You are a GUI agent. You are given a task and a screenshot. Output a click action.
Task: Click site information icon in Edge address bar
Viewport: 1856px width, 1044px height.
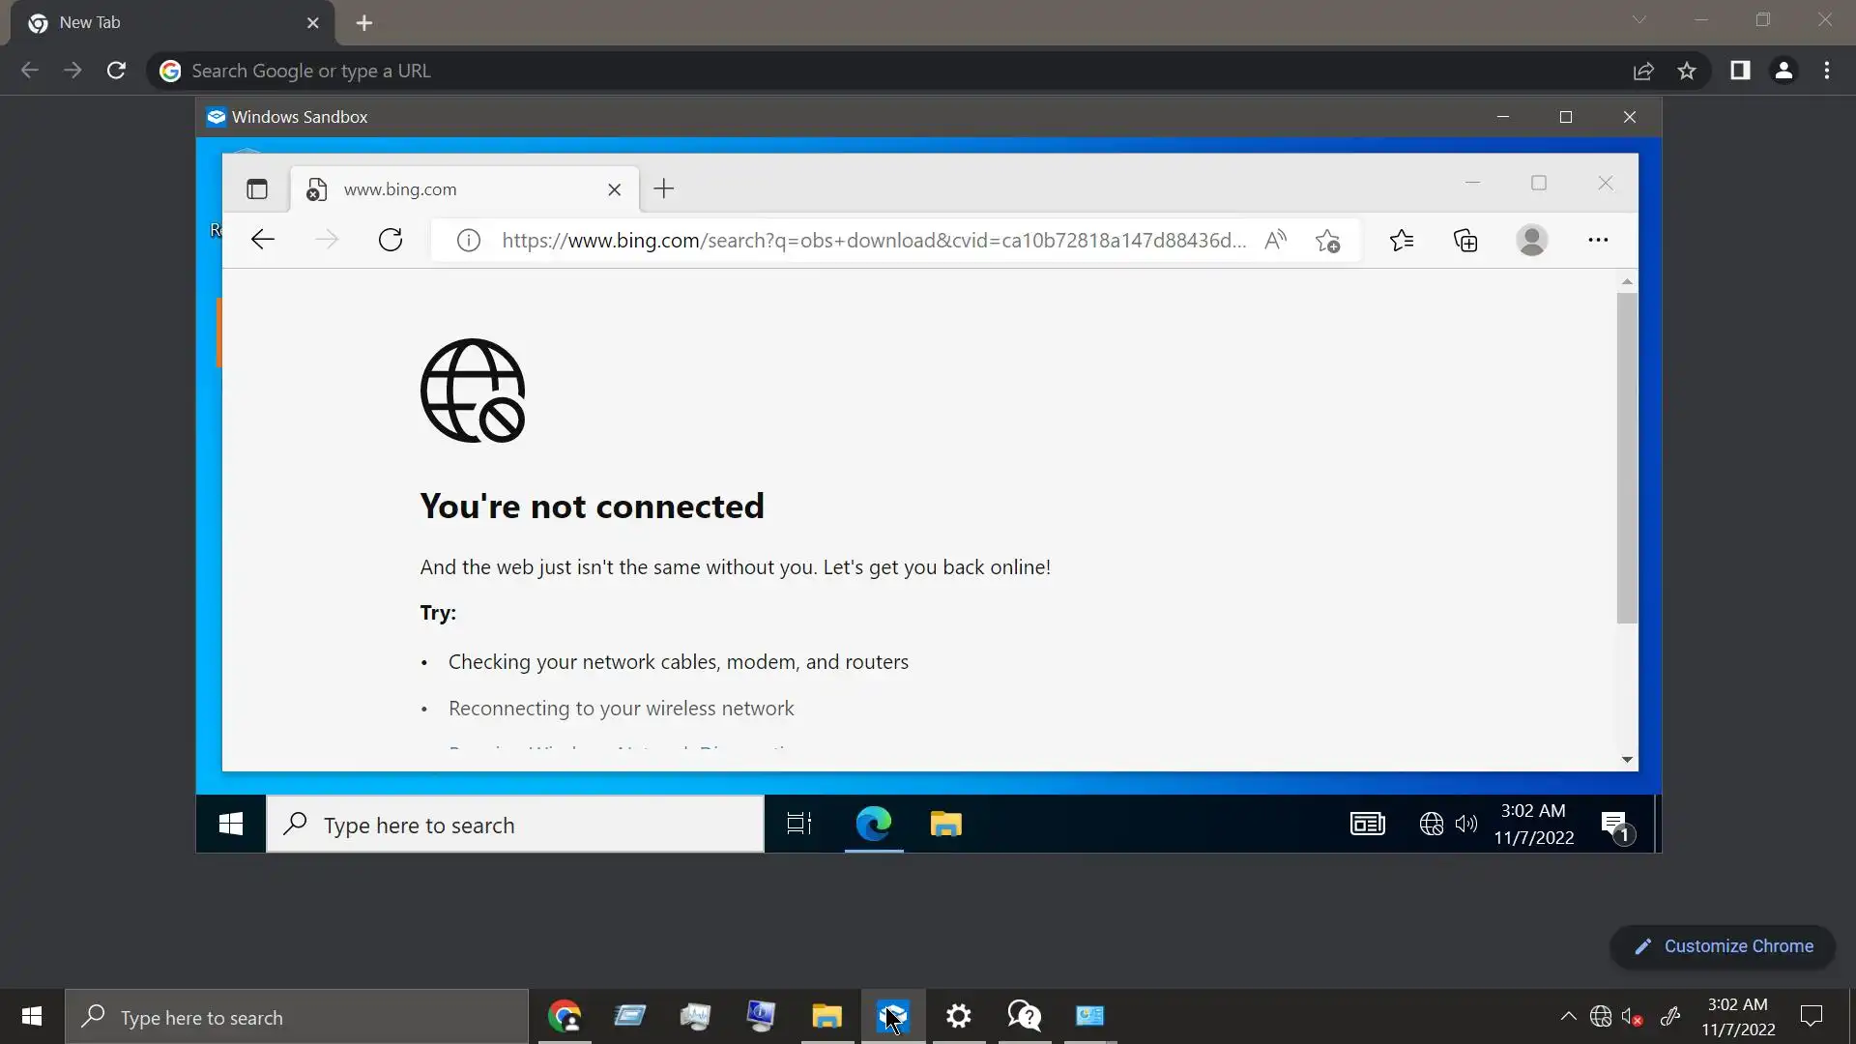[469, 240]
